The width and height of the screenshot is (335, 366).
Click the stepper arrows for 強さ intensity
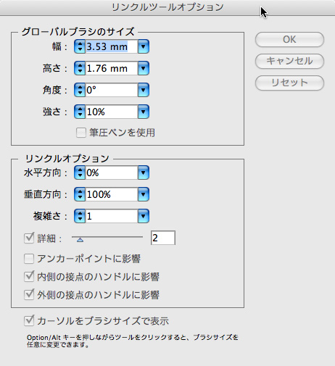click(x=80, y=112)
